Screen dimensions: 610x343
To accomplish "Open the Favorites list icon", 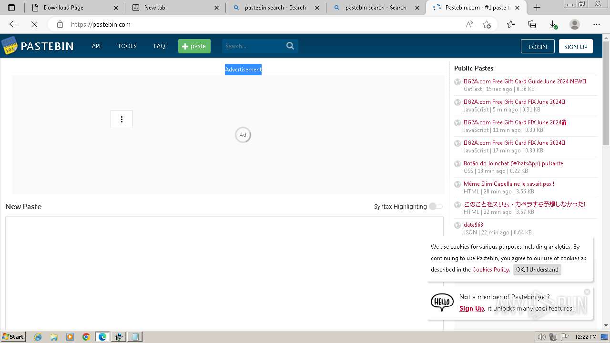I will 511,24.
